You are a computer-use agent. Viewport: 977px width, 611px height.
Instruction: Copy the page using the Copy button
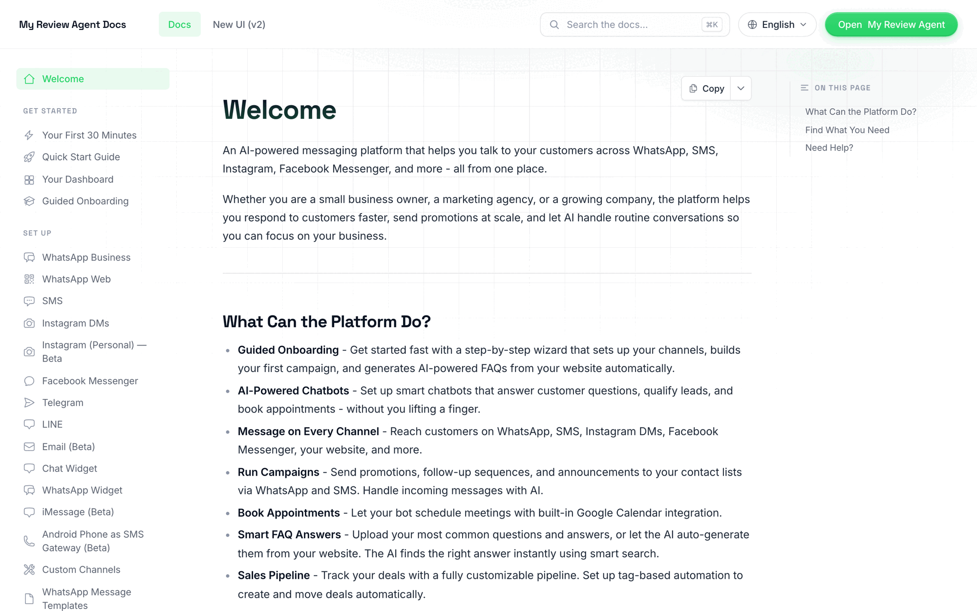tap(706, 88)
